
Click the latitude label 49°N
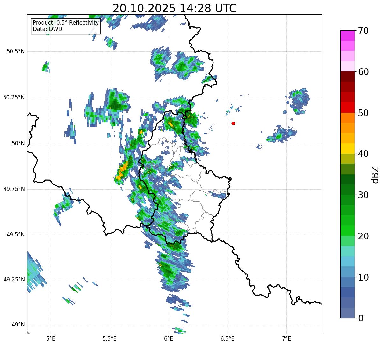(x=18, y=325)
